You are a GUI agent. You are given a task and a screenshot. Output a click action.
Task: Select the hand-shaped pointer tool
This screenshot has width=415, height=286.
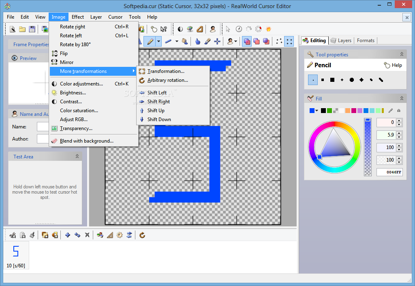(198, 42)
